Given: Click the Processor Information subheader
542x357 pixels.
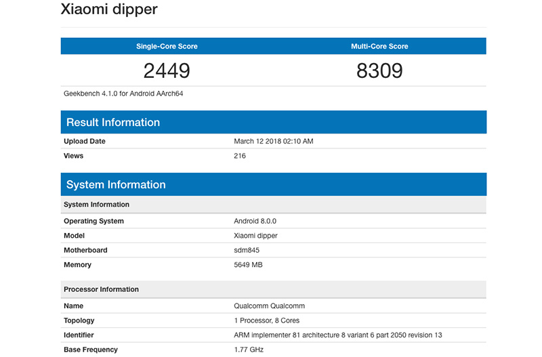Looking at the screenshot, I should pos(274,289).
